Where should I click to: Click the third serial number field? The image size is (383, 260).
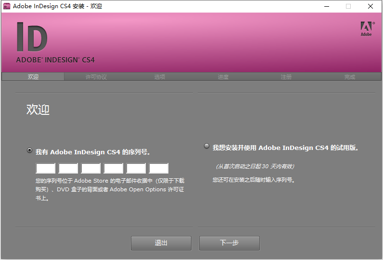(91, 168)
